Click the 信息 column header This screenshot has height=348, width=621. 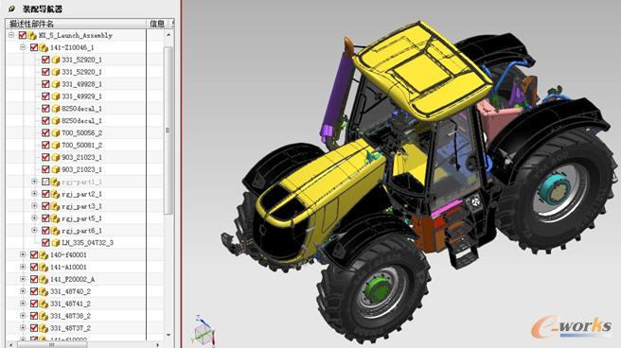click(x=158, y=24)
